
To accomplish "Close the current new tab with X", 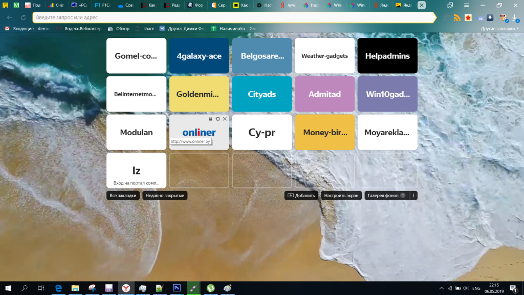I will click(422, 5).
